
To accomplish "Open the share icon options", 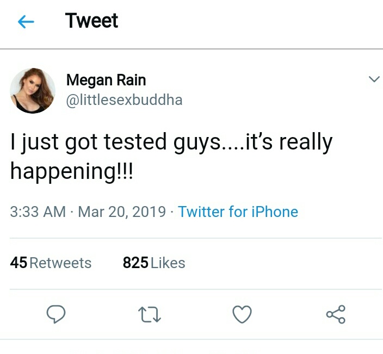I will point(335,314).
